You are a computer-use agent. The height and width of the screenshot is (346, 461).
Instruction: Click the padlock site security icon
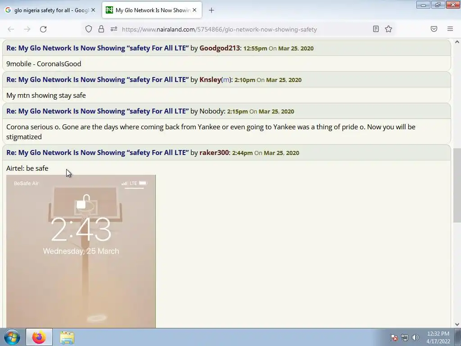click(101, 29)
